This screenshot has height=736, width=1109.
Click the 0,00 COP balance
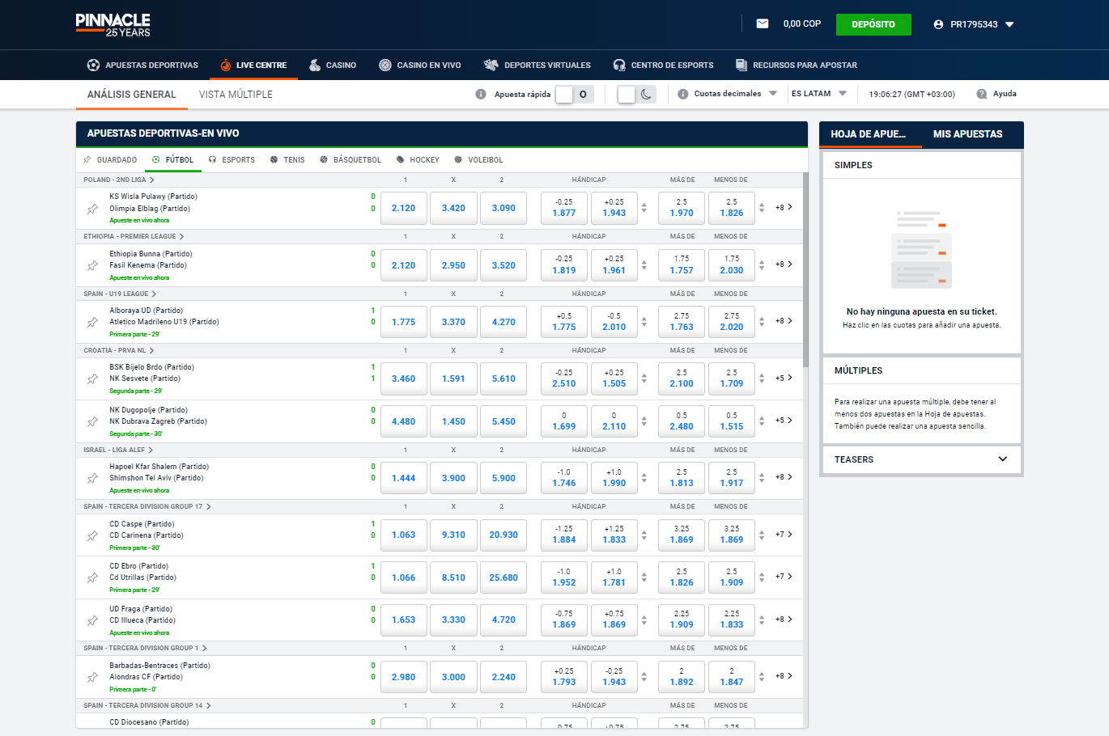(x=802, y=24)
